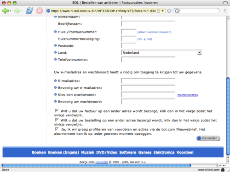Click the horizontal scrollbar right arrow
230x172 pixels.
pyautogui.click(x=224, y=166)
